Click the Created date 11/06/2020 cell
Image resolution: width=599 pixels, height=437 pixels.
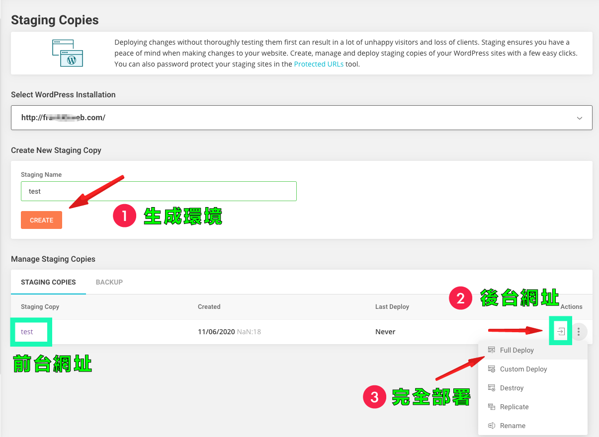point(229,332)
